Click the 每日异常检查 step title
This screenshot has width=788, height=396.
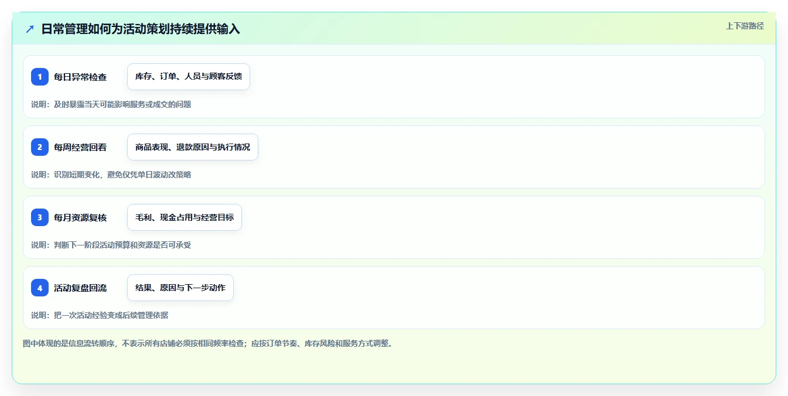pos(80,77)
